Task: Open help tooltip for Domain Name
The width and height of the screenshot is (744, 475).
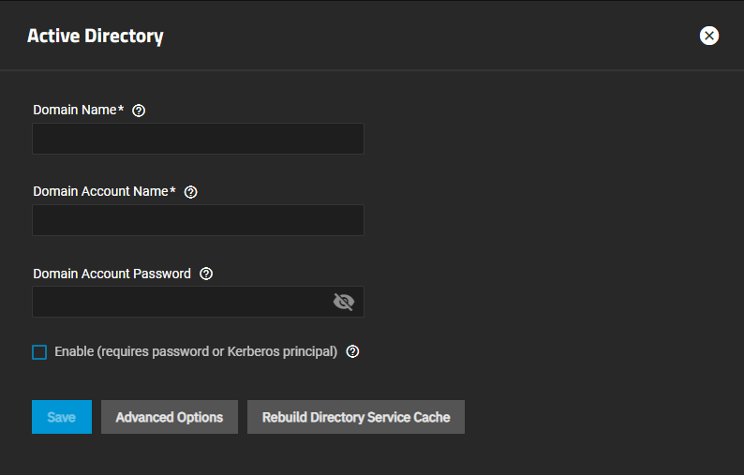Action: pyautogui.click(x=139, y=111)
